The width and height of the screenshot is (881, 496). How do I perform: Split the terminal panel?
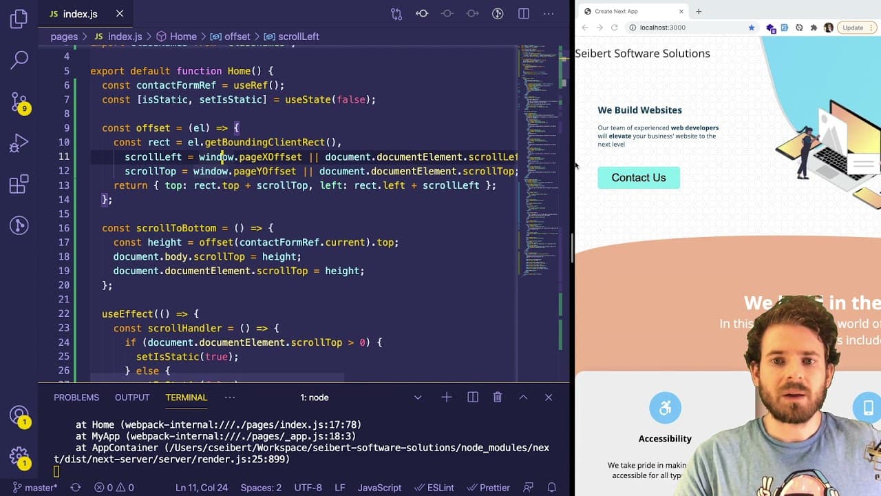[x=473, y=397]
